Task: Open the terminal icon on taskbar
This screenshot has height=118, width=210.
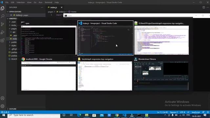Action: (139, 115)
